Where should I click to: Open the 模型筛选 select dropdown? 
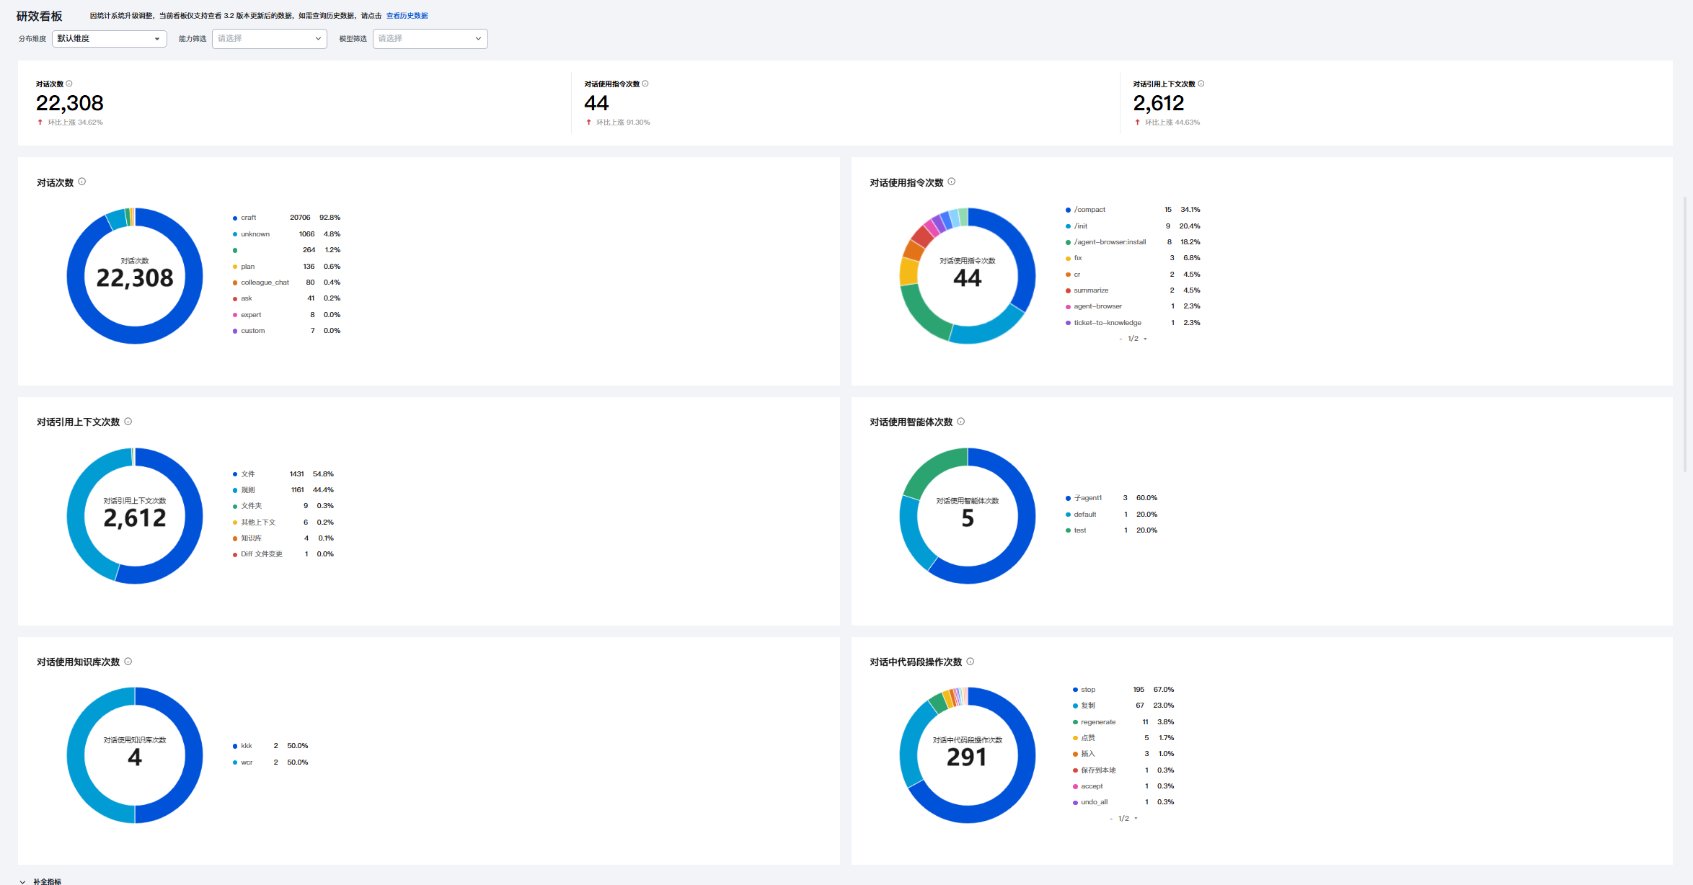(430, 39)
